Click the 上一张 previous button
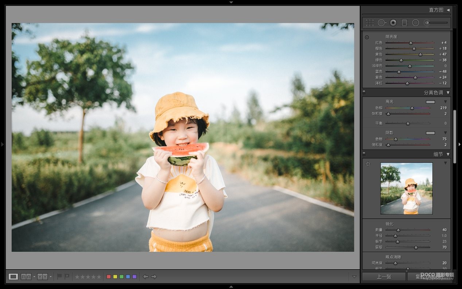Viewport: 462px width, 289px height. pyautogui.click(x=384, y=277)
